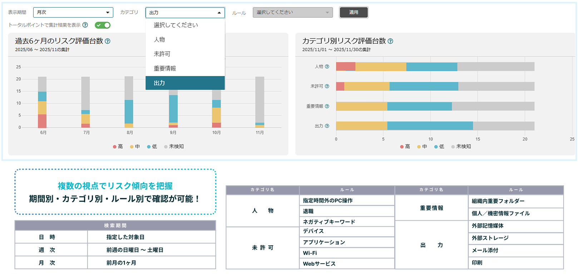Toggle 未検知 legend item in category chart
Screen dimensions: 579x276
(x=461, y=147)
